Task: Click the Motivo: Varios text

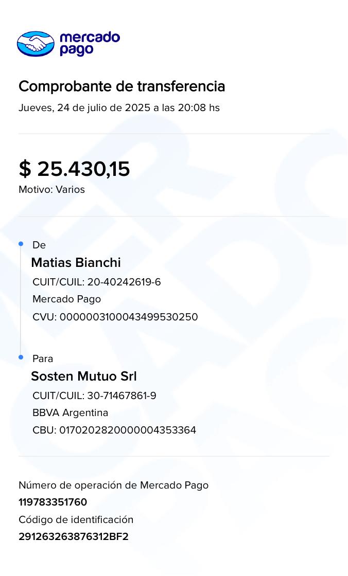Action: pyautogui.click(x=51, y=190)
